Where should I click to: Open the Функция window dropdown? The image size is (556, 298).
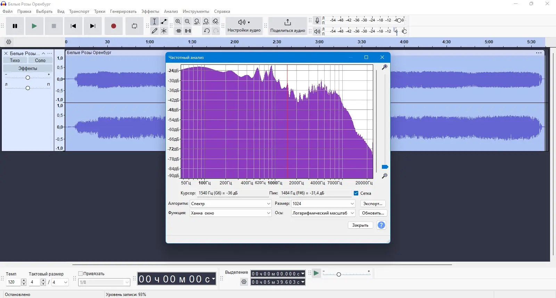pos(231,213)
